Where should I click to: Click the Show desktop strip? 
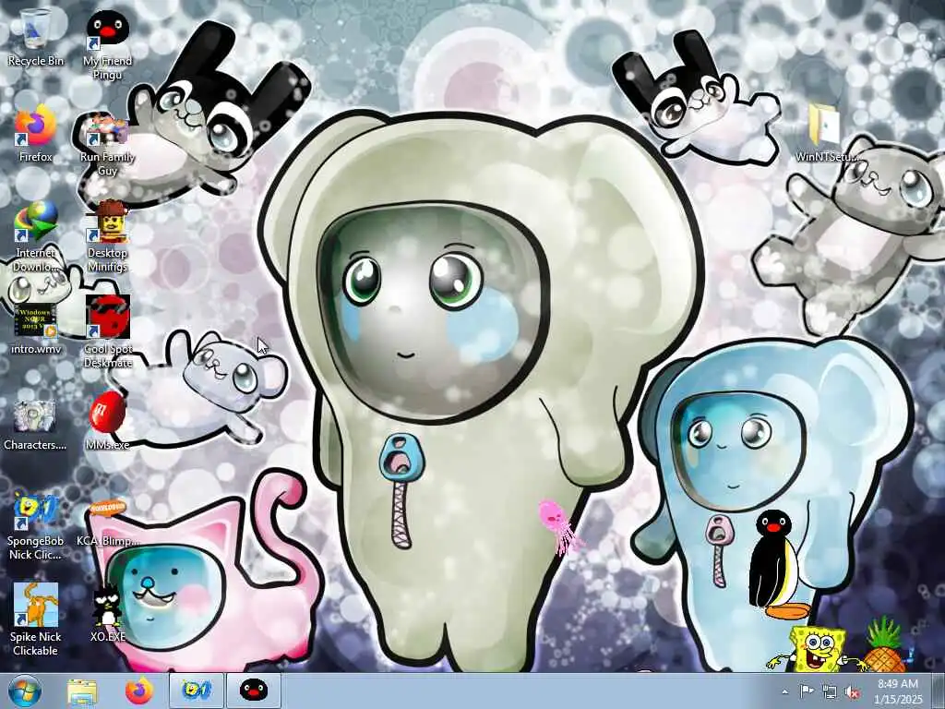(x=939, y=691)
